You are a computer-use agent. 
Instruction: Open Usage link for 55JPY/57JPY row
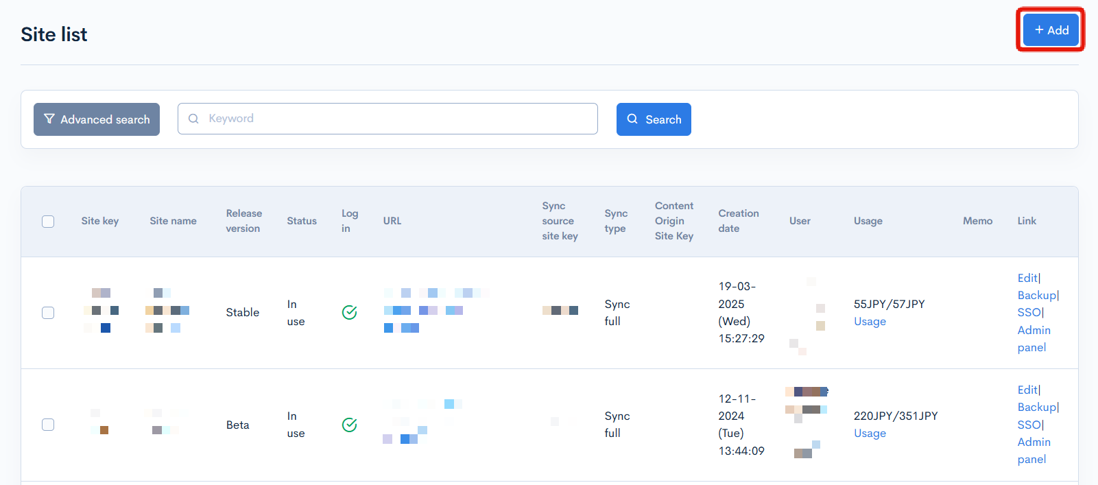click(x=870, y=322)
